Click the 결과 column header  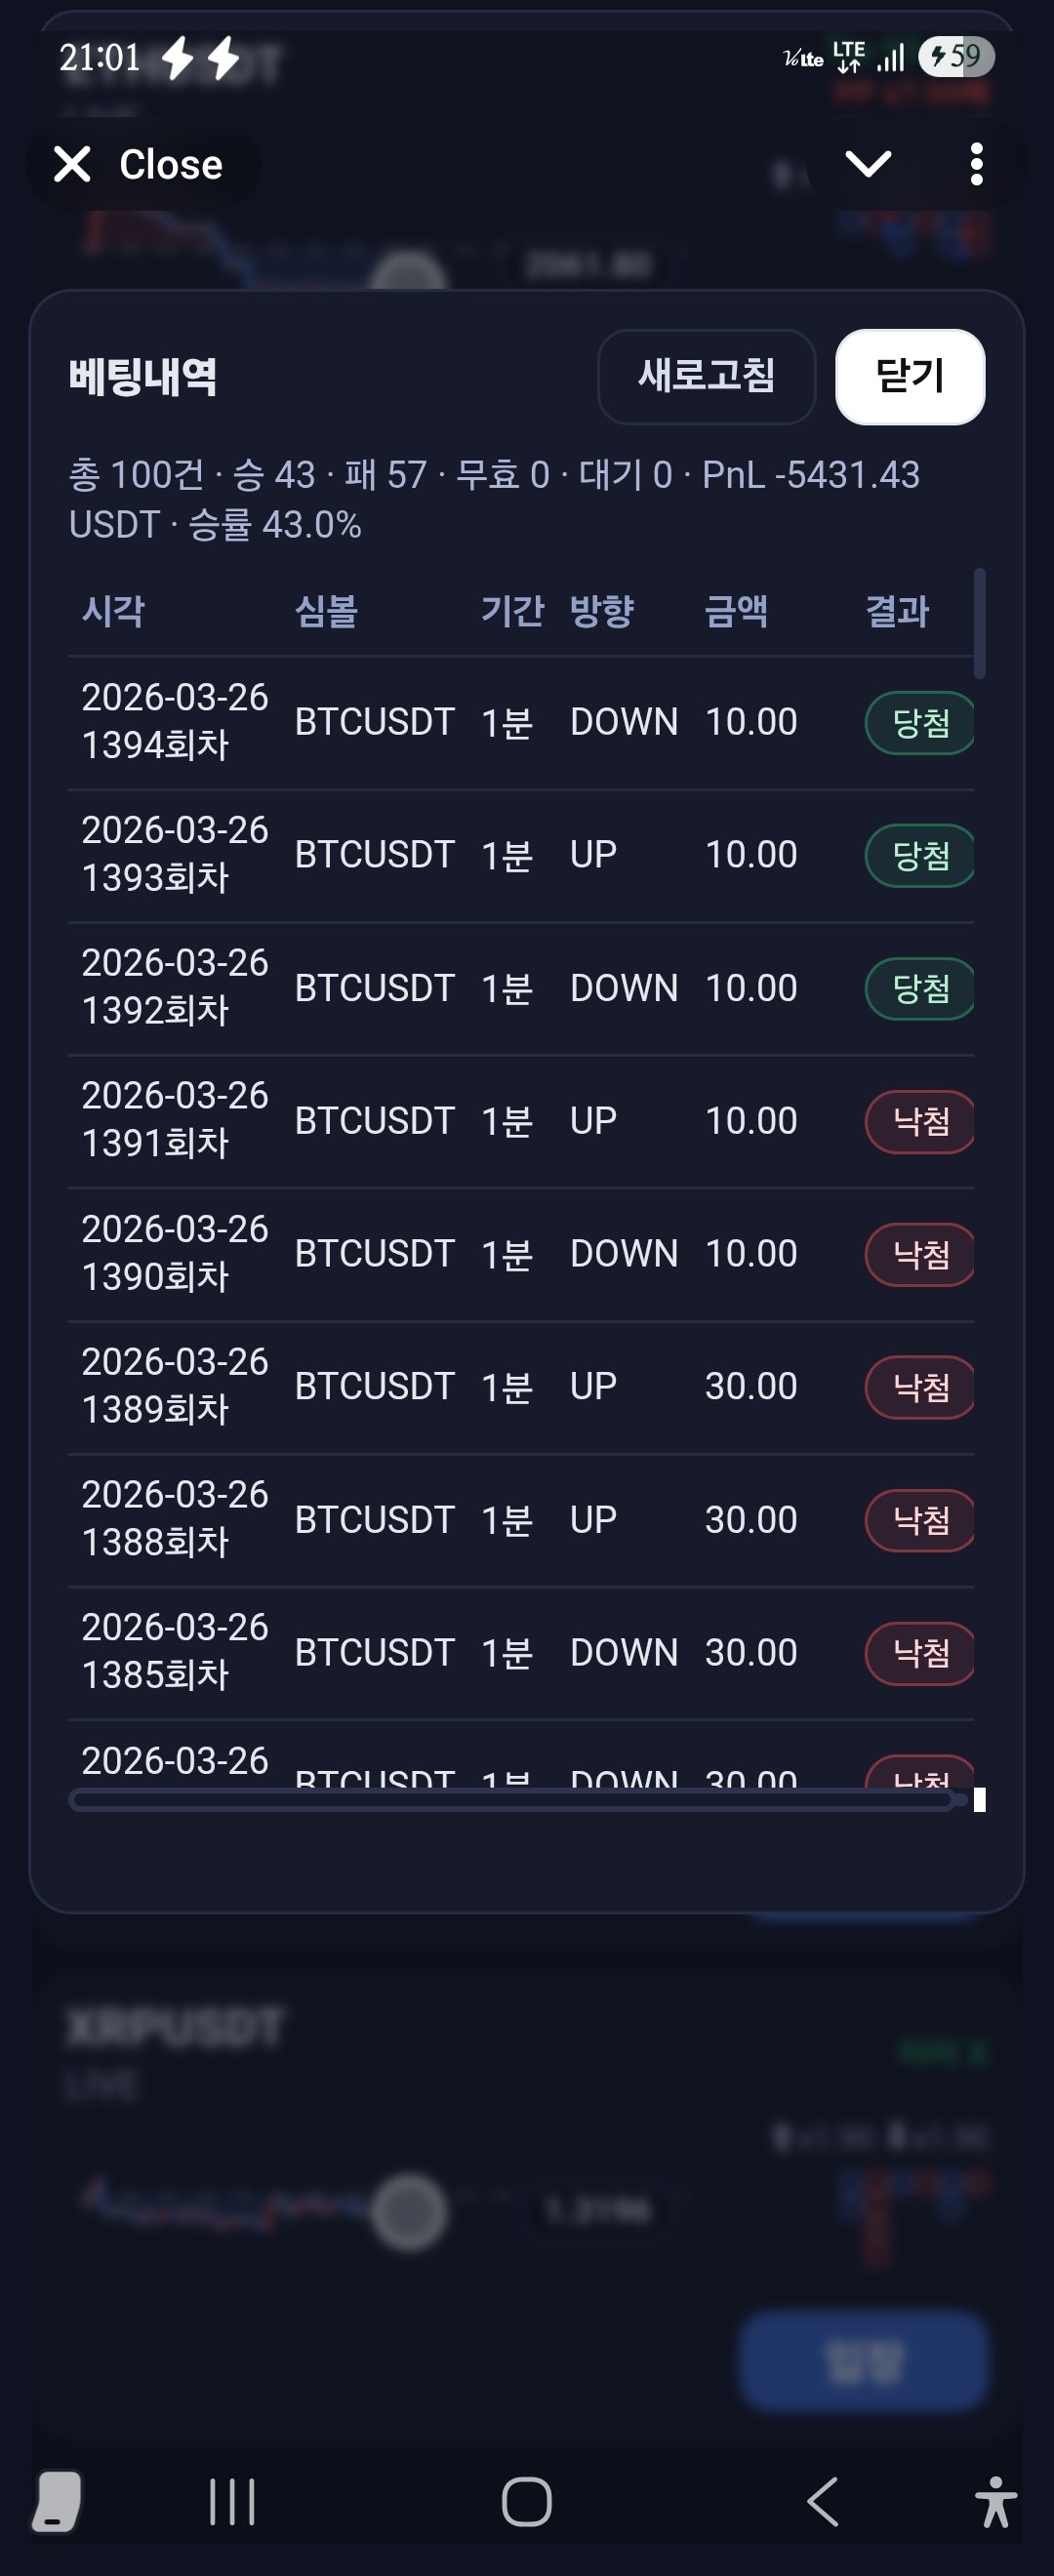[896, 611]
